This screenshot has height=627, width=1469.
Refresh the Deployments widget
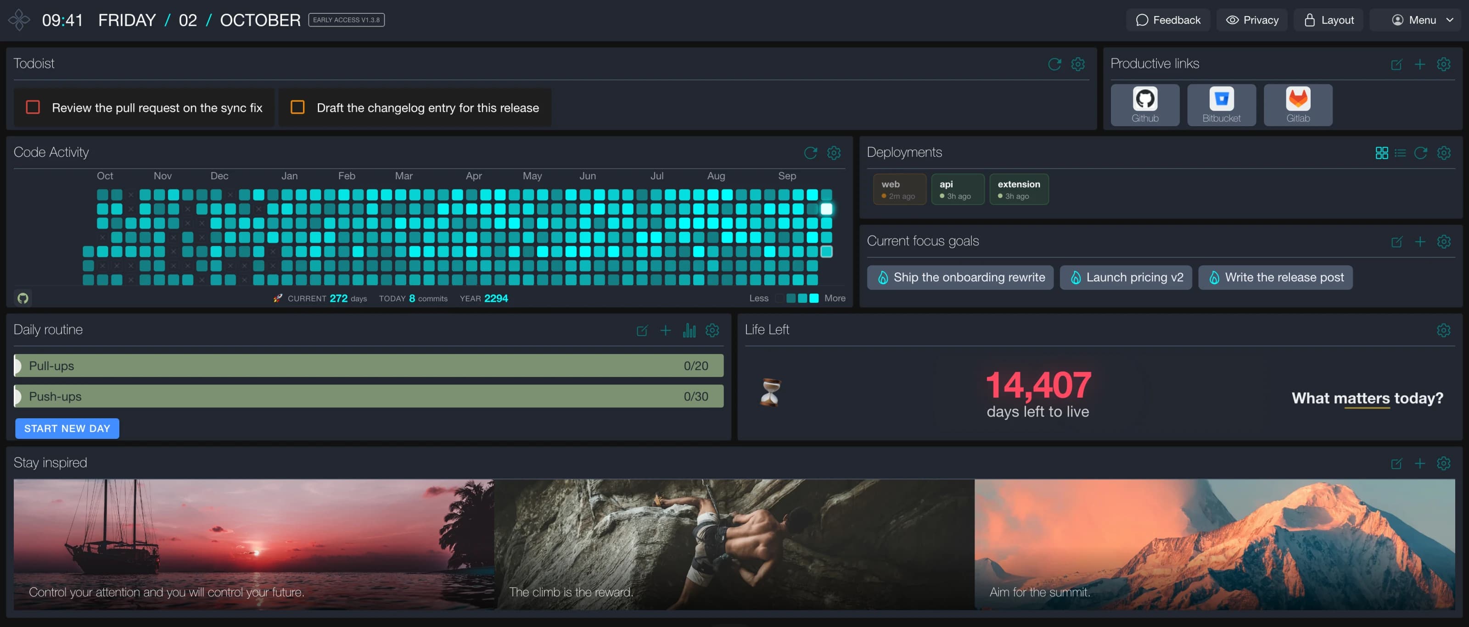1420,153
